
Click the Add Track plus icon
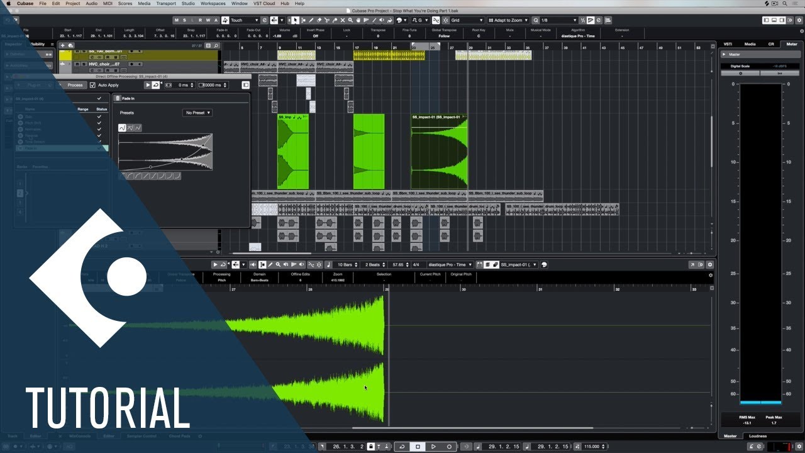(62, 45)
